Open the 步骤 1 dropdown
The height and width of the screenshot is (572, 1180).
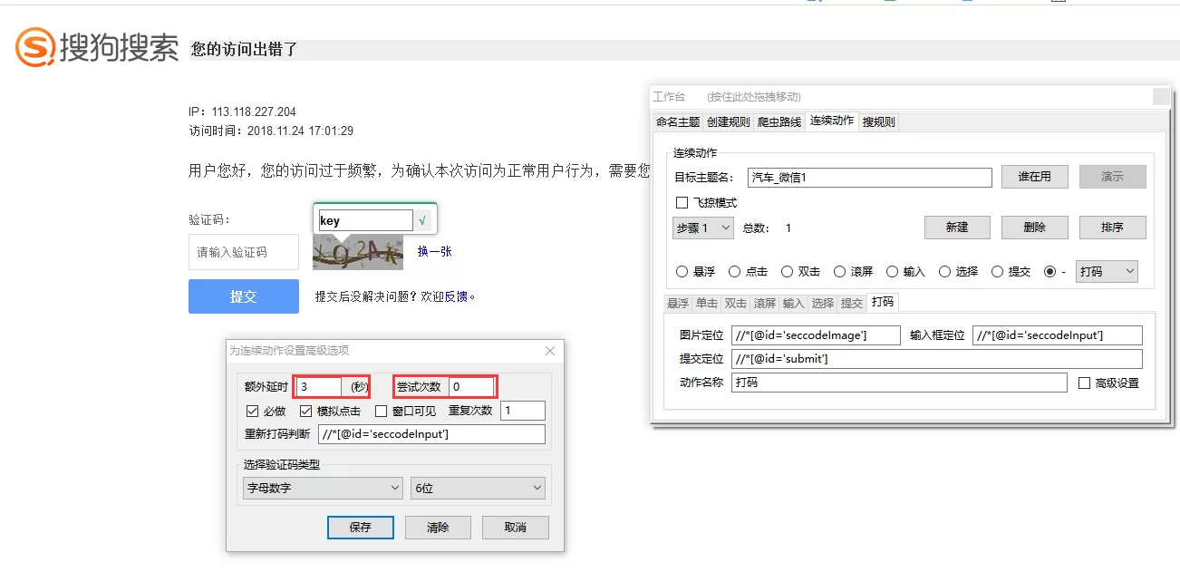pos(702,228)
